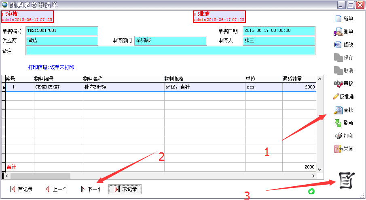Open 查找 (Search) with magnifier icon
The height and width of the screenshot is (200, 366).
click(x=338, y=110)
